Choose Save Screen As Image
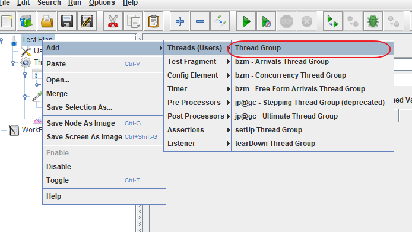 [104, 137]
